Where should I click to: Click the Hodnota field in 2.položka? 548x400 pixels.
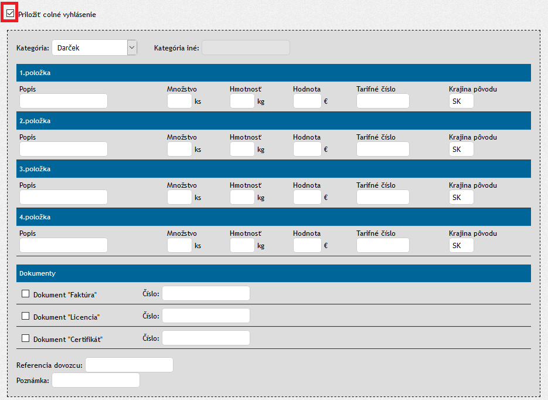[307, 149]
